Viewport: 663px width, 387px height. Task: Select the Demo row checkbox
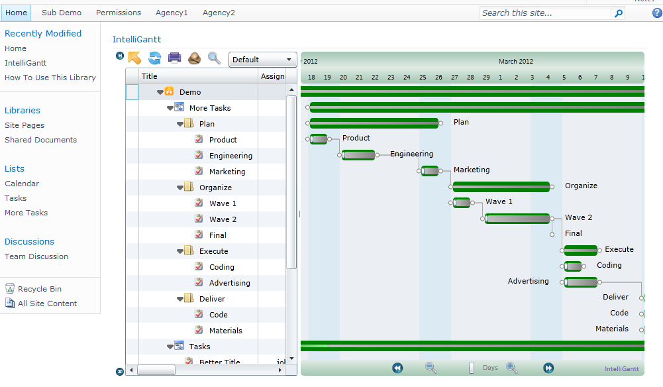click(131, 92)
